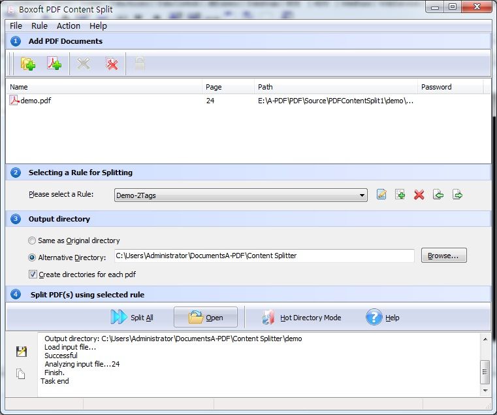This screenshot has height=415, width=497.
Task: Click the Password column header
Action: point(451,87)
